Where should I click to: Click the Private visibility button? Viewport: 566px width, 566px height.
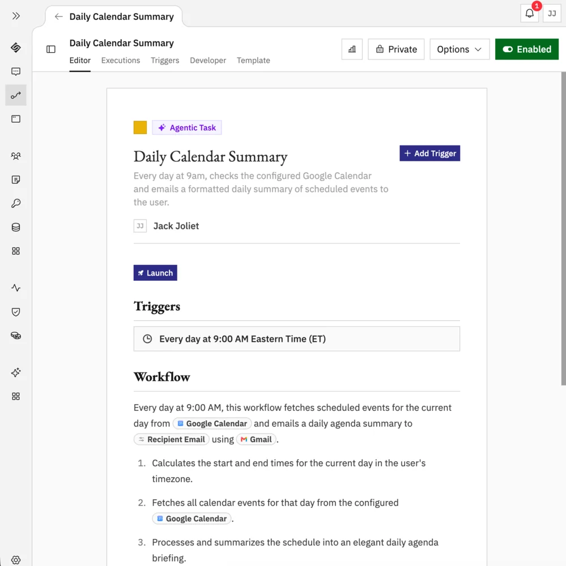[x=396, y=49]
